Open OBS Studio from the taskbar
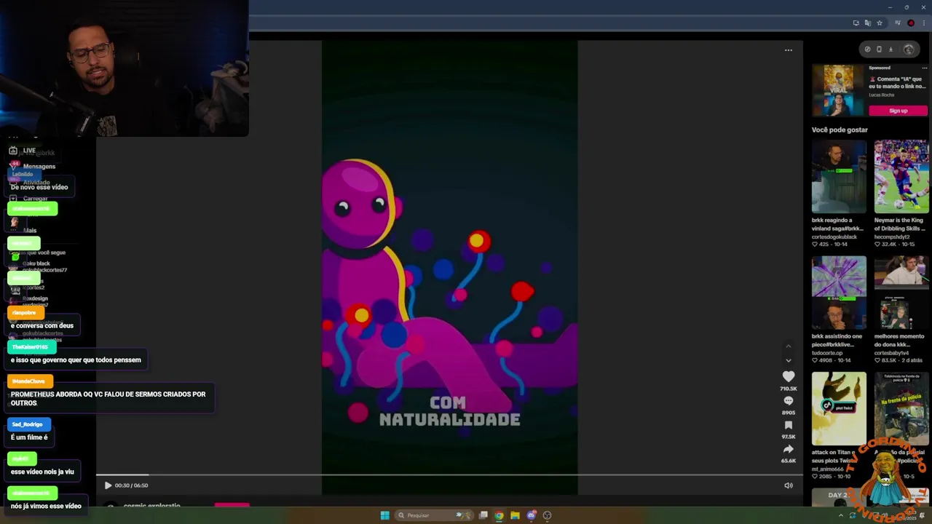Image resolution: width=932 pixels, height=524 pixels. pyautogui.click(x=547, y=515)
